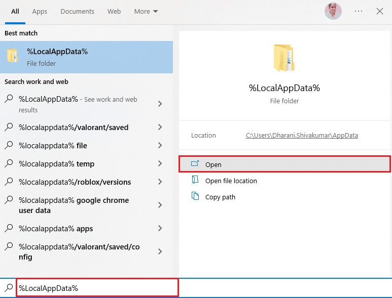This screenshot has height=298, width=392.
Task: Click the folder icon in best match
Action: click(12, 55)
